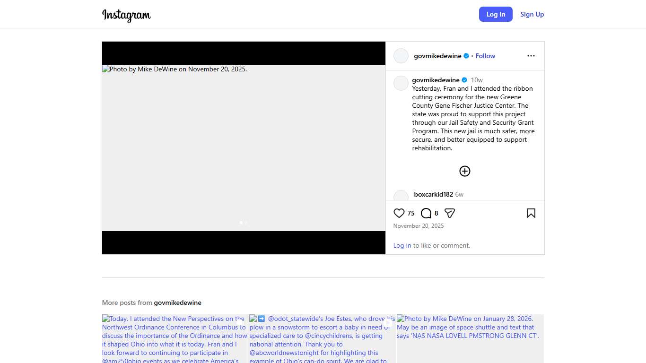Viewport: 646px width, 363px height.
Task: Open the January 28, 2026 photo post
Action: click(x=470, y=338)
